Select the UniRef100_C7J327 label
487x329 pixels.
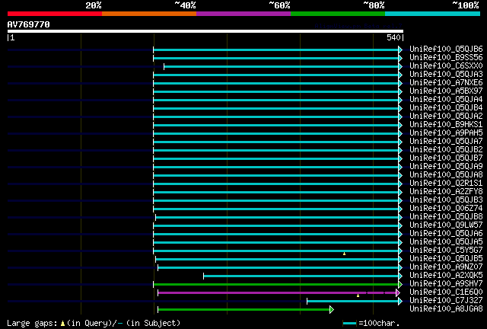[x=446, y=301]
